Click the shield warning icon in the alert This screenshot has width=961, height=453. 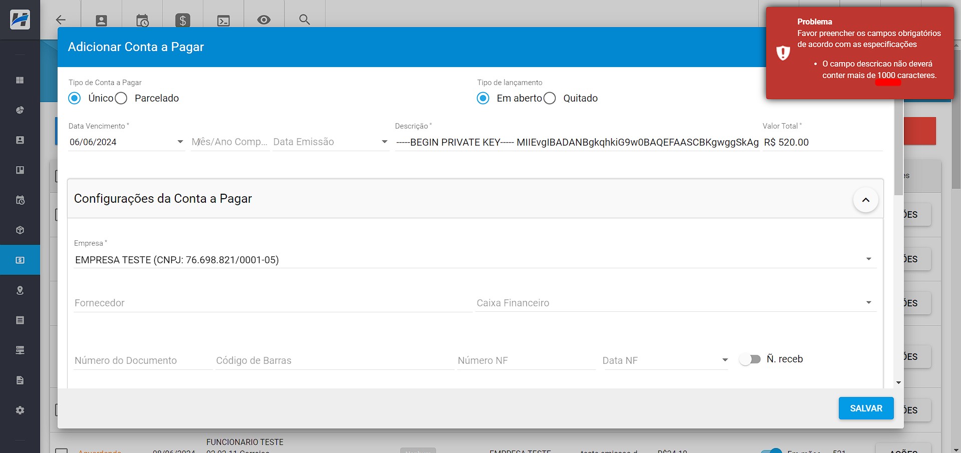(783, 53)
